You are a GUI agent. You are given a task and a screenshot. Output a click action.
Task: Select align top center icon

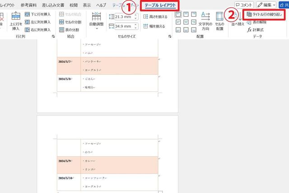[x=186, y=14]
